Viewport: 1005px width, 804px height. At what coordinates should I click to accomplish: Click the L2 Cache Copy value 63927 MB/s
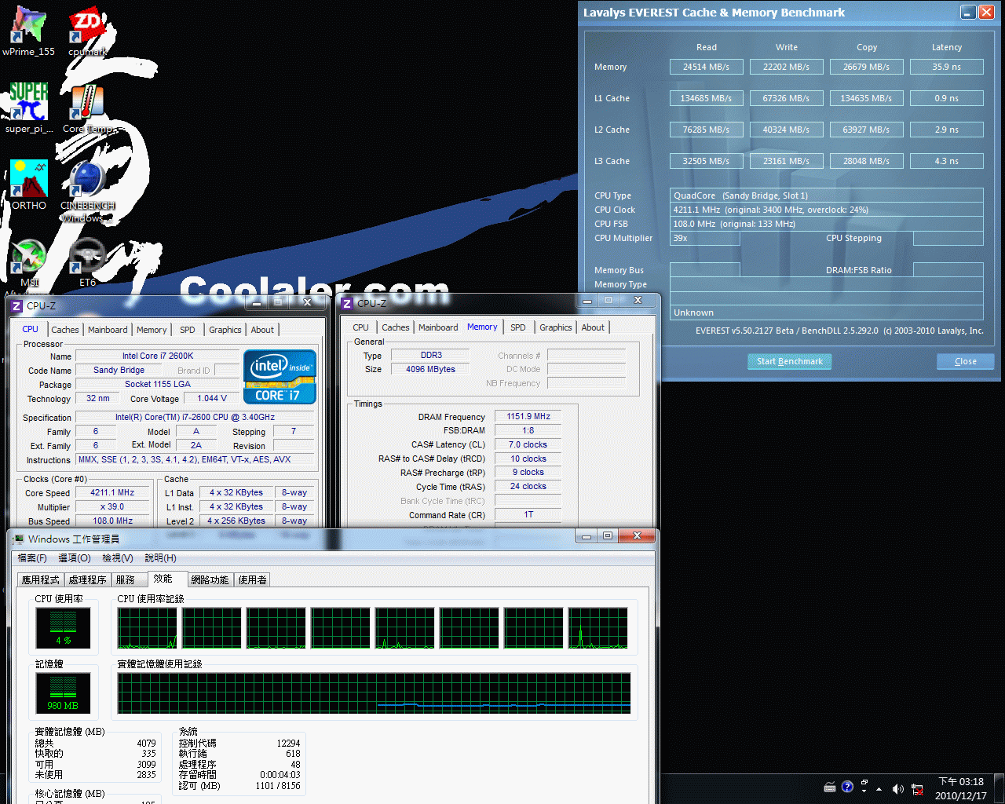[x=867, y=130]
